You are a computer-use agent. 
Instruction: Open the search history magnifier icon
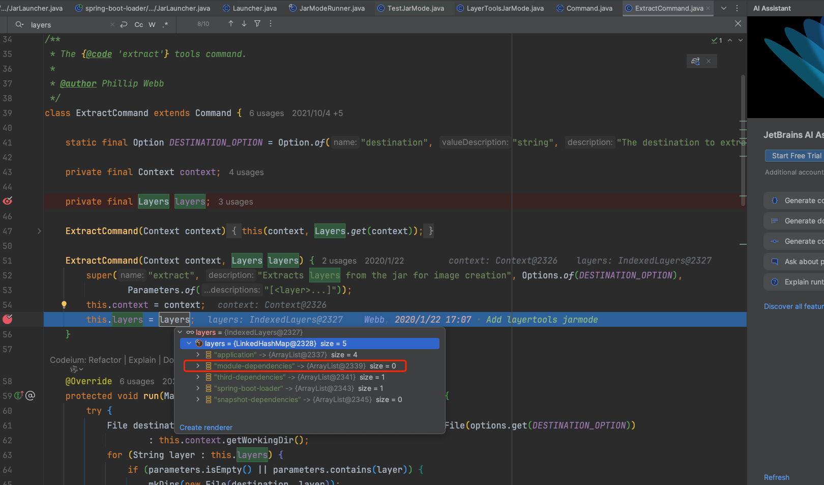pos(20,24)
